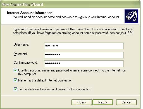Click the 'Type an ISP account name' instruction paragraph
143x109 pixels.
pos(73,31)
